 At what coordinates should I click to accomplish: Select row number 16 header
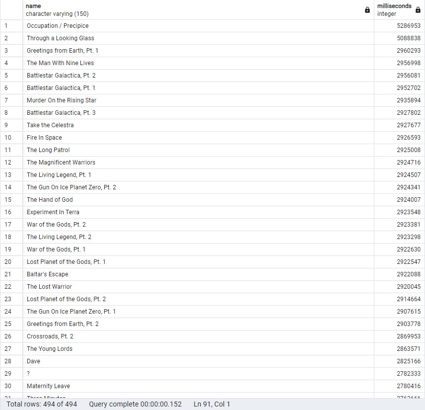11,212
